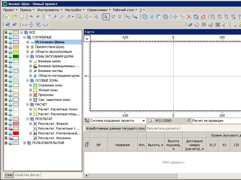Switch to Результаты расчета tab

pyautogui.click(x=163, y=129)
